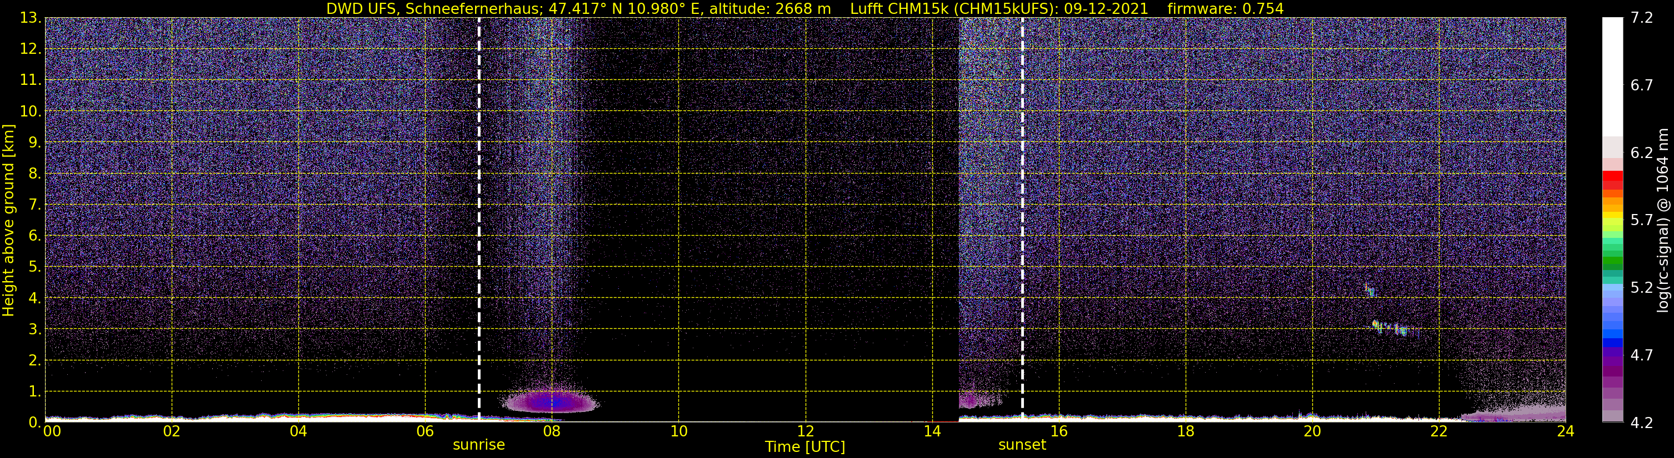This screenshot has height=458, width=1674.
Task: Click the x-axis tick label "18"
Action: pos(1185,431)
